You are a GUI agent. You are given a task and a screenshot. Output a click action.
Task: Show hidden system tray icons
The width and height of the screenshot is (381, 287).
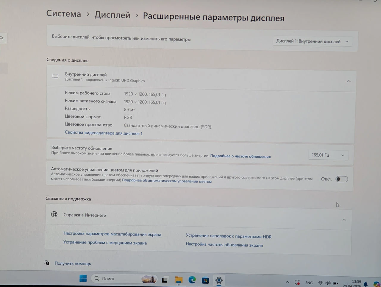click(x=287, y=282)
